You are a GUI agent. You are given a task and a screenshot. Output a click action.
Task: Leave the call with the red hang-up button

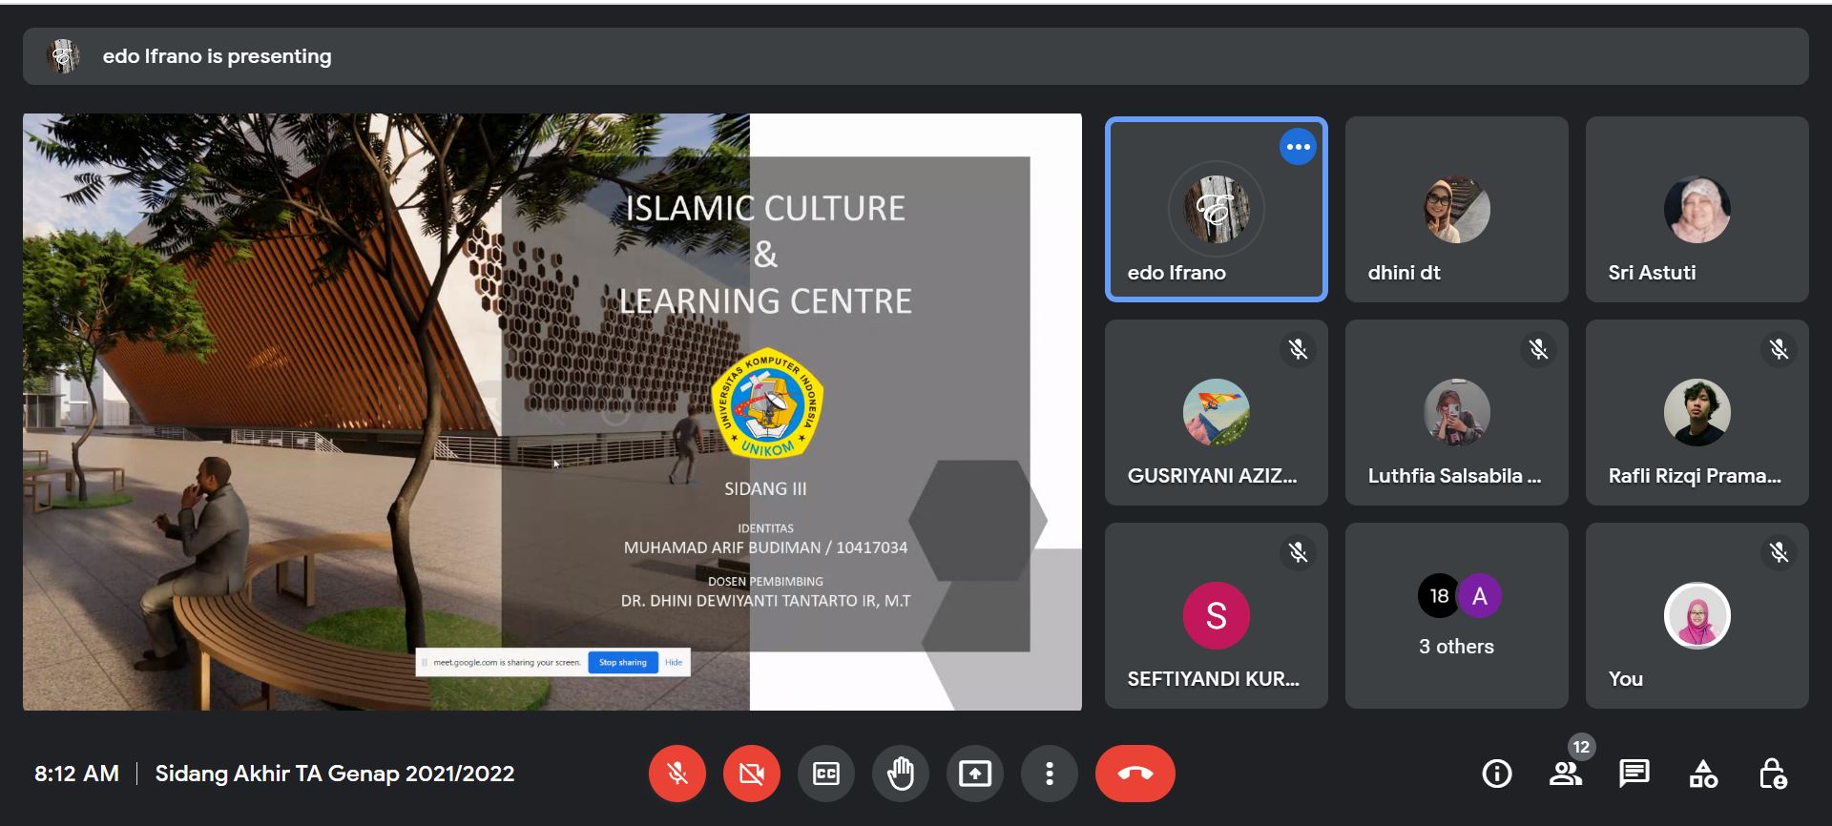1135,774
